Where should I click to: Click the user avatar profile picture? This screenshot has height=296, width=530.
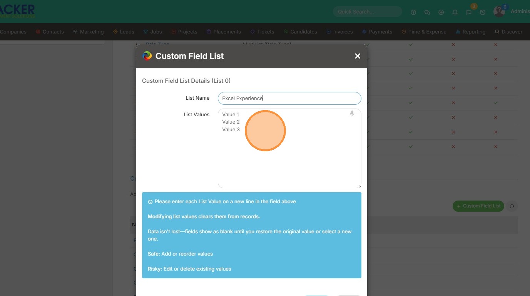pos(499,12)
